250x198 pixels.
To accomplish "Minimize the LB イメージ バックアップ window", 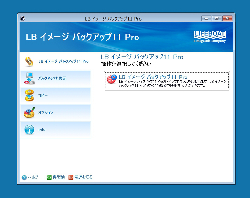I will pyautogui.click(x=206, y=18).
